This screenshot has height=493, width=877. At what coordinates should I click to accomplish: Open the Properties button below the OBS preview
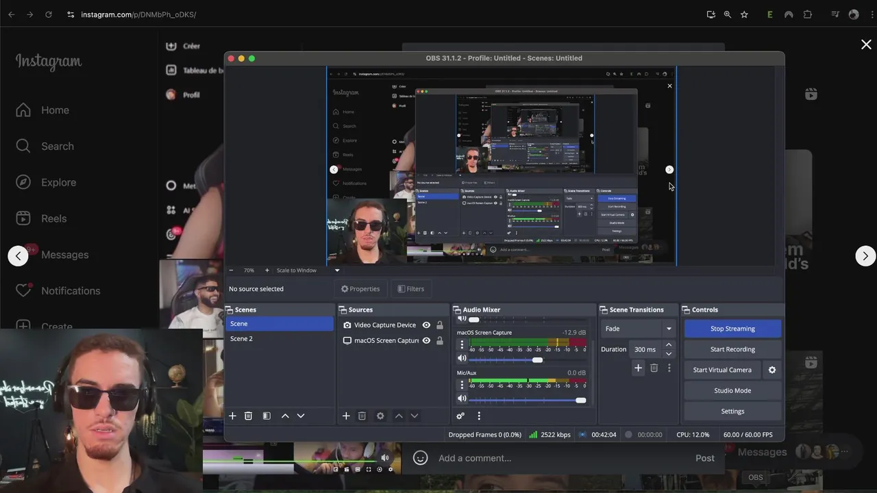pos(360,289)
